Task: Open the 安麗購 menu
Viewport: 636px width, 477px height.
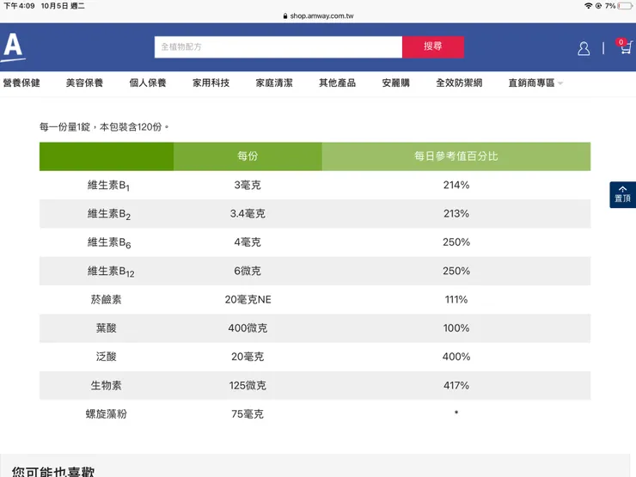Action: tap(396, 83)
